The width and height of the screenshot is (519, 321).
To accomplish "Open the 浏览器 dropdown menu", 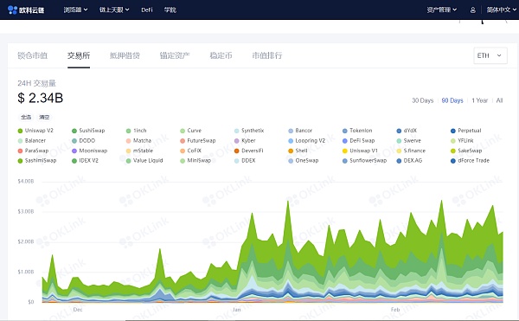I will pos(75,10).
